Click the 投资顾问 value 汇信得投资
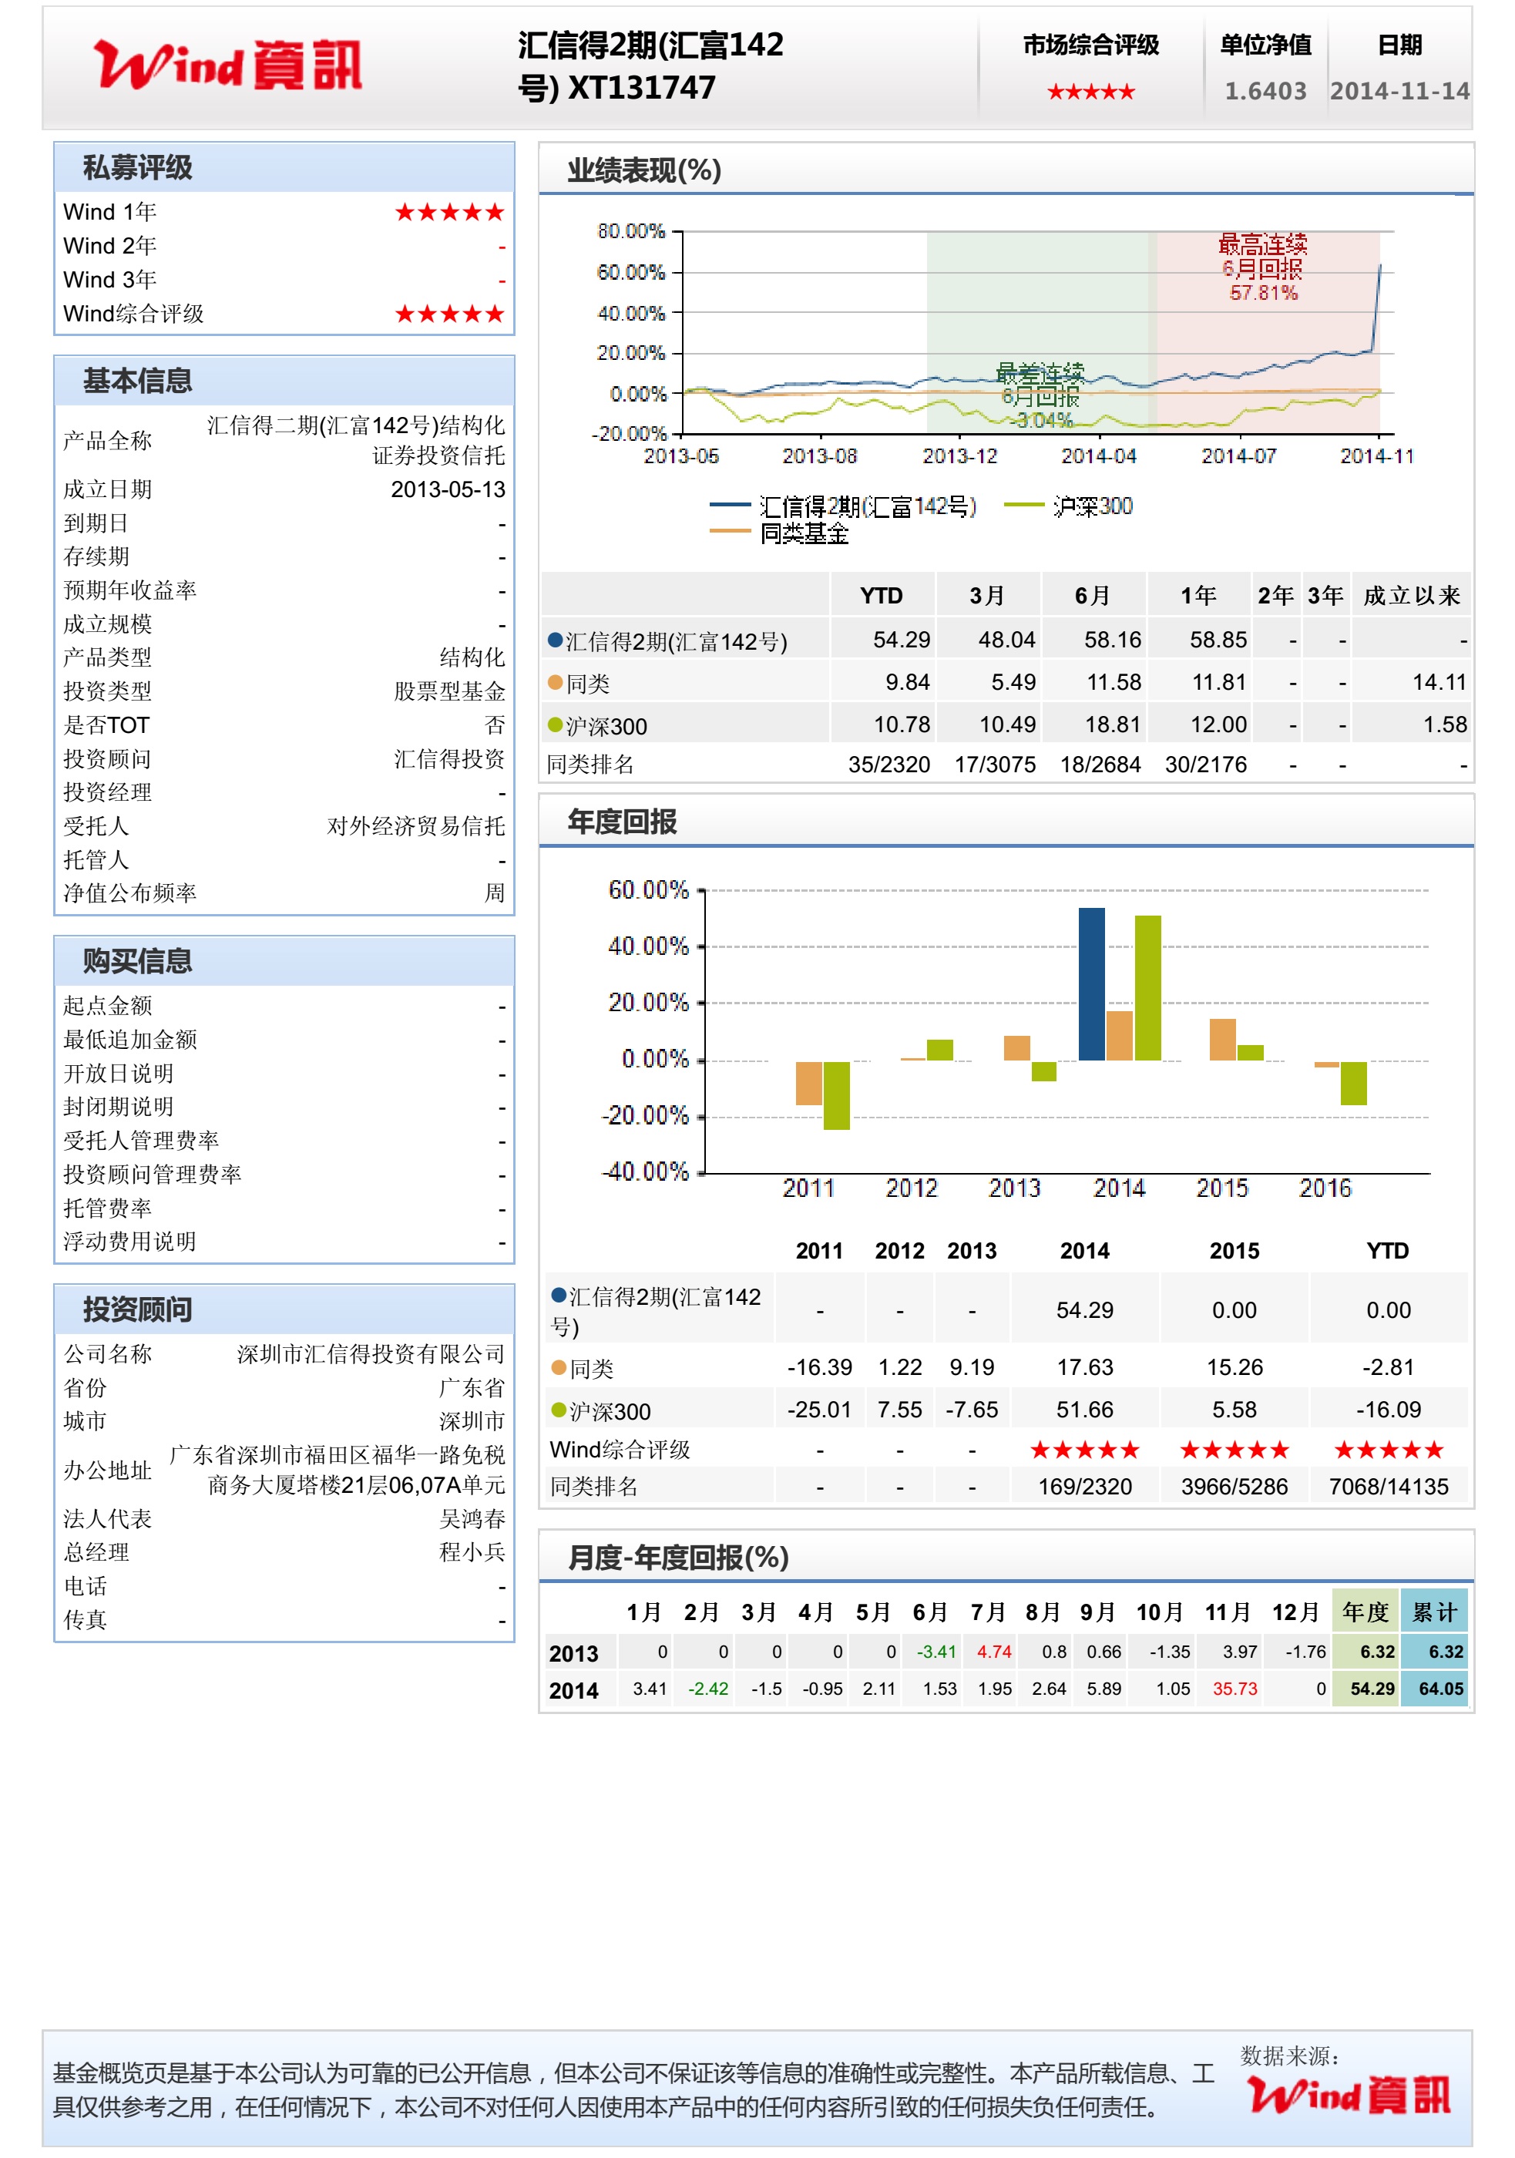Image resolution: width=1515 pixels, height=2158 pixels. (449, 758)
